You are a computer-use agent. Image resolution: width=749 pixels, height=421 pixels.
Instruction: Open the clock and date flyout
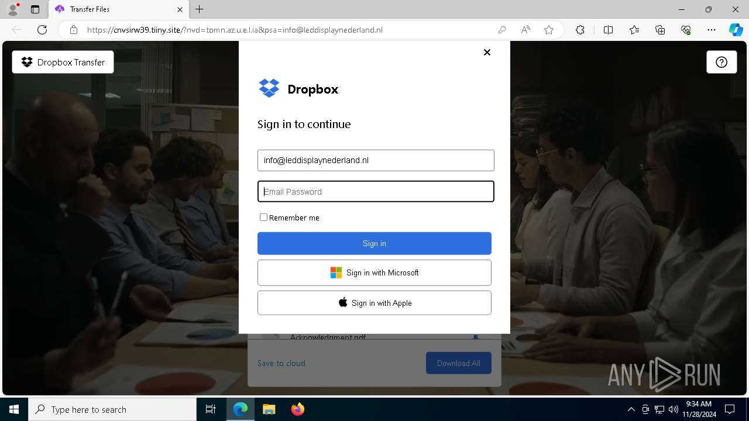click(x=699, y=409)
